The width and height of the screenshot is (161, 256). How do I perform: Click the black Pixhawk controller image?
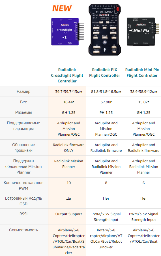click(x=105, y=29)
